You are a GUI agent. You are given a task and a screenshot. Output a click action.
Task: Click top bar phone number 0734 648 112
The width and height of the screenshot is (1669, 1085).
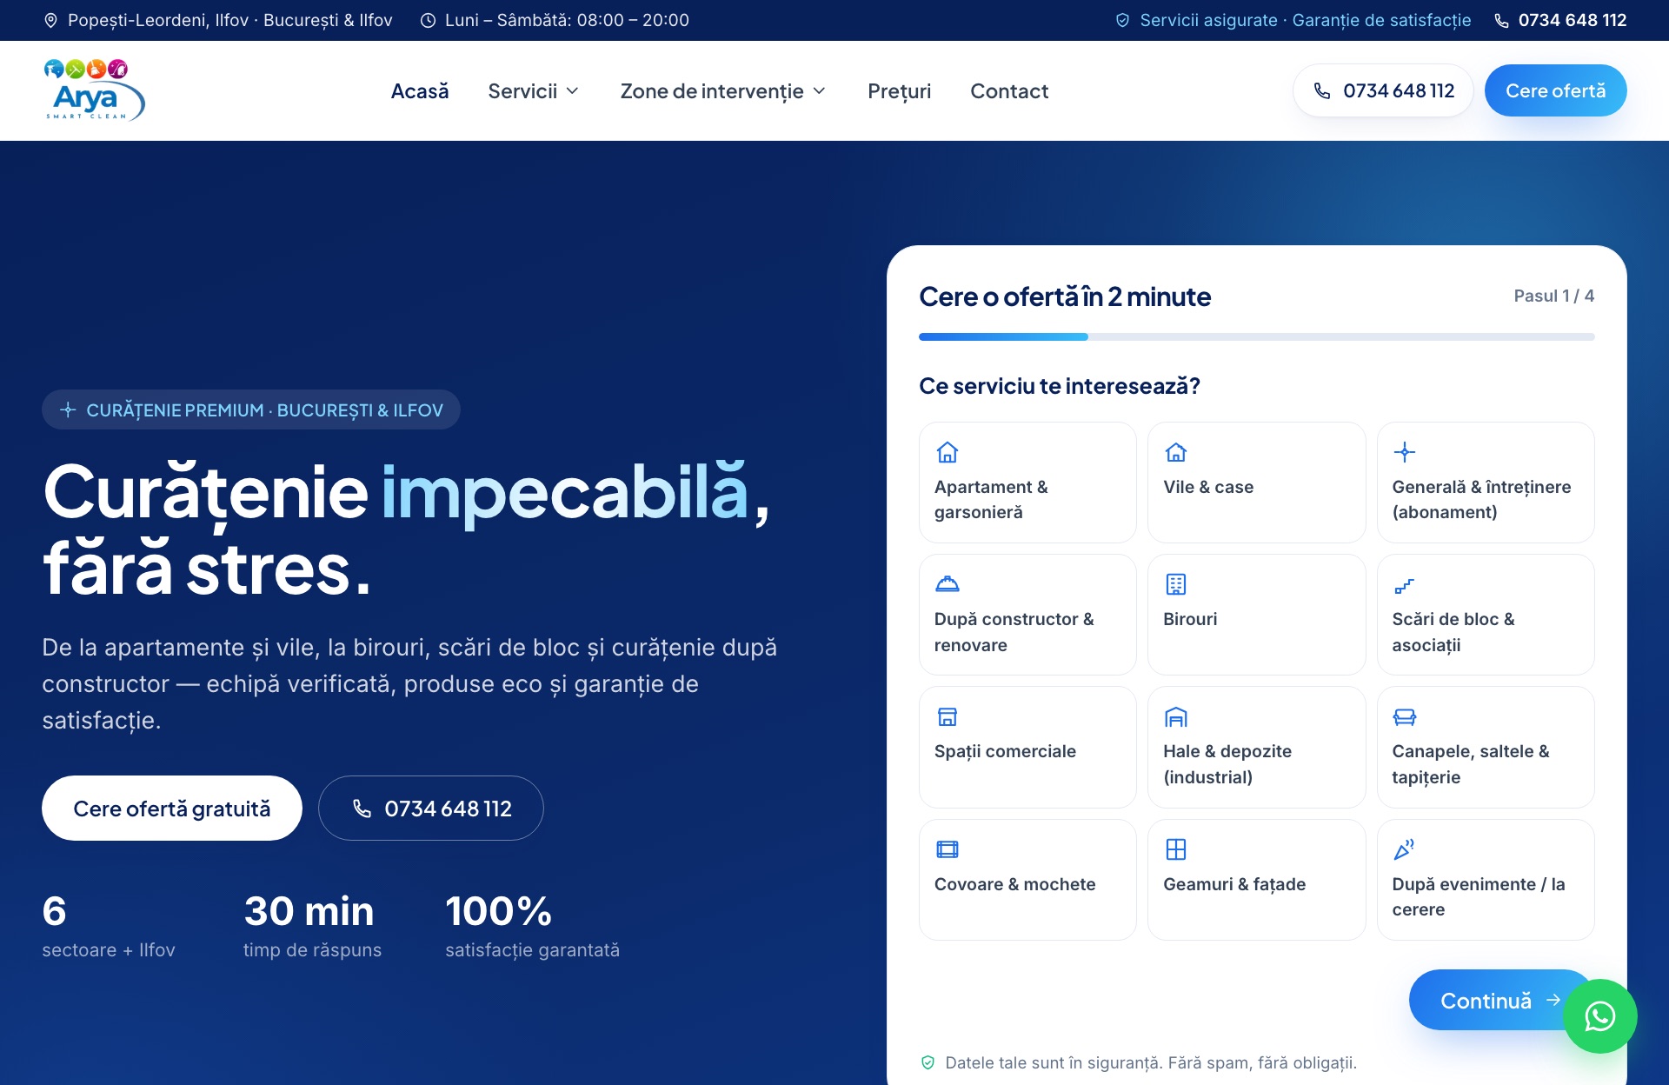pyautogui.click(x=1572, y=20)
